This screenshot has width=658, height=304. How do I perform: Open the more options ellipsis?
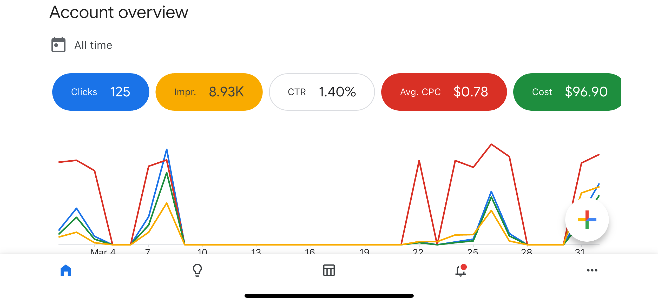[592, 270]
